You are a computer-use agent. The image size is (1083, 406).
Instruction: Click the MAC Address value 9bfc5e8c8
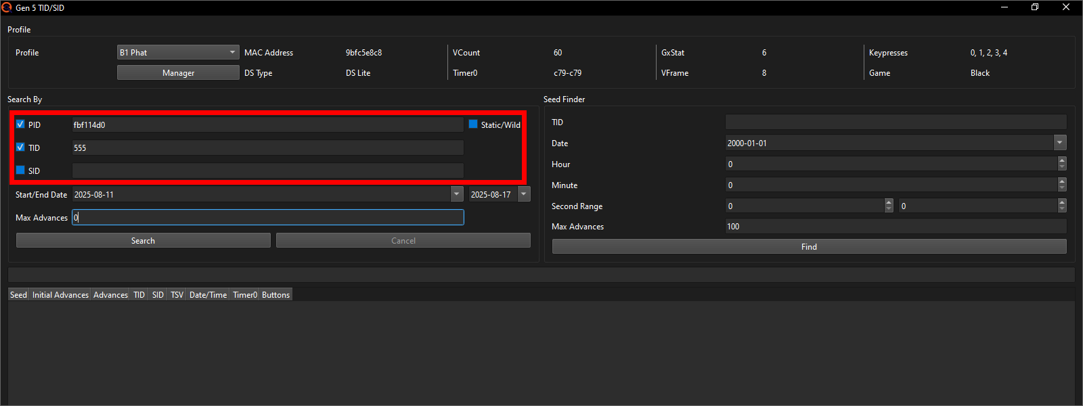pos(363,52)
